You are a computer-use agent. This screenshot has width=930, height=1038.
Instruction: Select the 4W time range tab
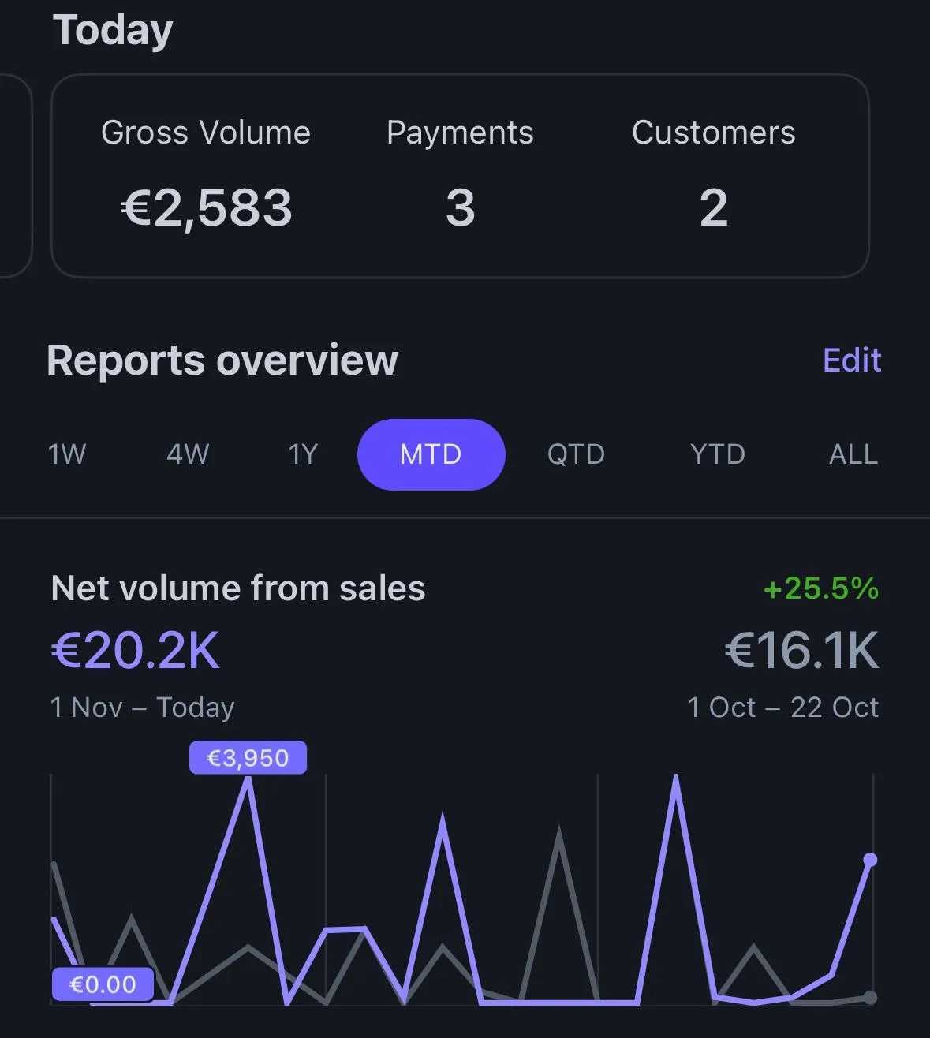pos(188,454)
